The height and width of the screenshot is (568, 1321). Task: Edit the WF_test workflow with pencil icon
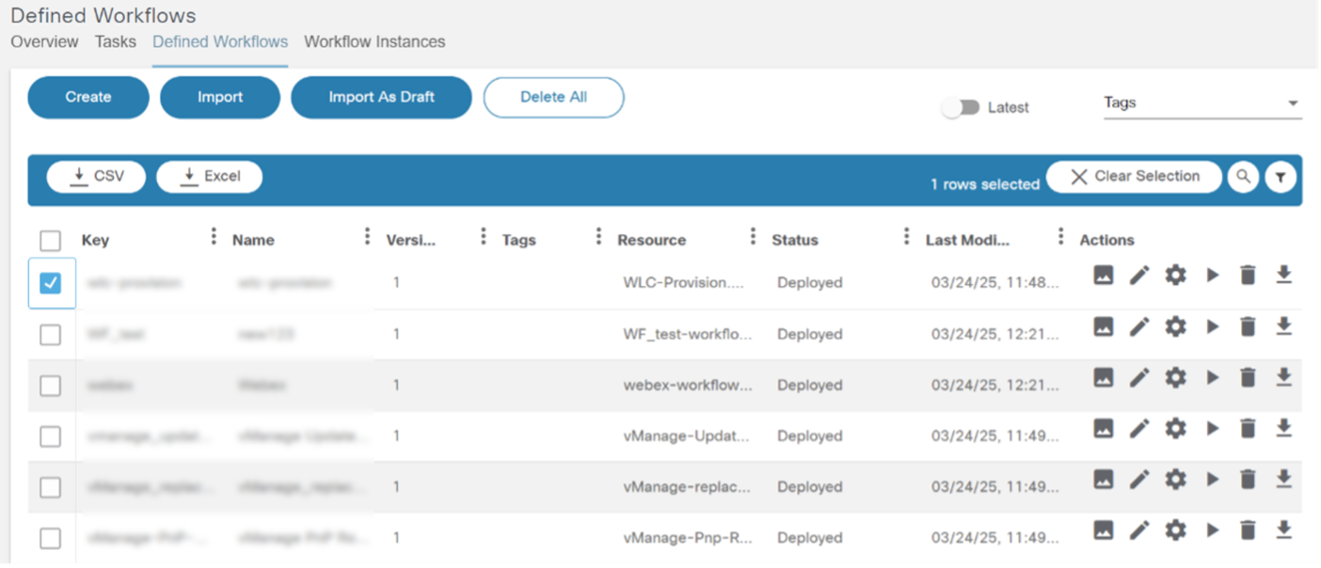pyautogui.click(x=1139, y=326)
